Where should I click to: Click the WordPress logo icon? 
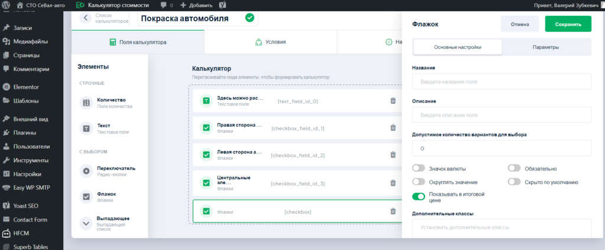click(6, 5)
